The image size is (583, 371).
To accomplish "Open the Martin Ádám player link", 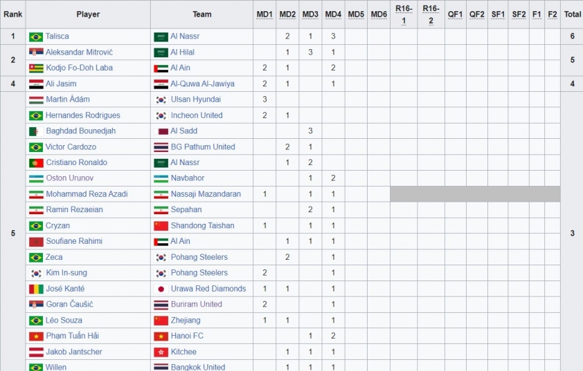I will click(68, 99).
